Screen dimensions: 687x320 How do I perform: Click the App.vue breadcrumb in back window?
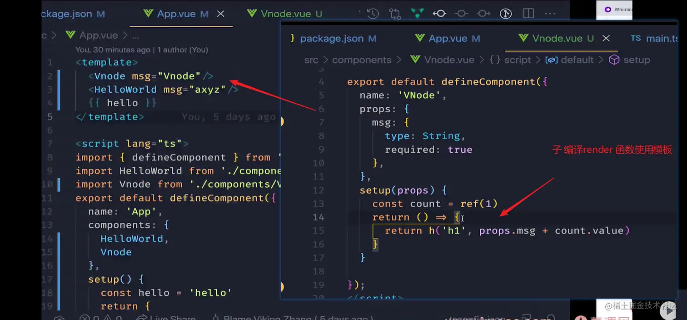91,35
